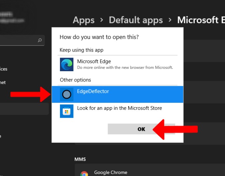Open Google Chrome entry under MMS
The image size is (225, 176).
coord(150,170)
